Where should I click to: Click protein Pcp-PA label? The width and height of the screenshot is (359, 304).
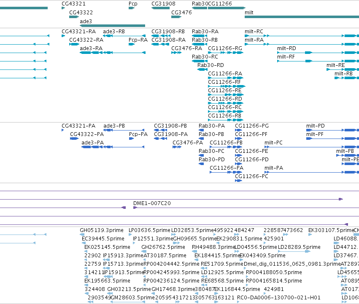138,134
